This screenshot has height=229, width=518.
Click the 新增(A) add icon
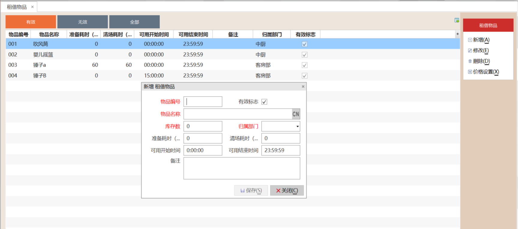470,40
